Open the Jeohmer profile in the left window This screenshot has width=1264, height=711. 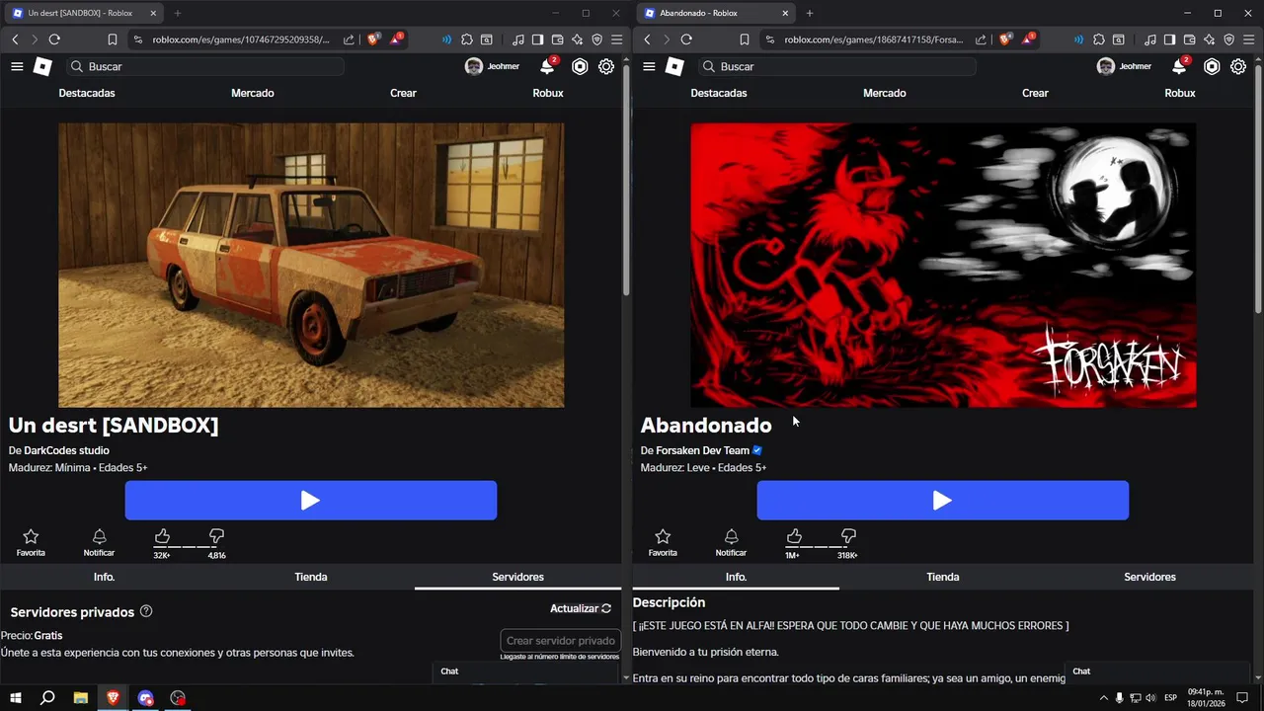(x=492, y=66)
